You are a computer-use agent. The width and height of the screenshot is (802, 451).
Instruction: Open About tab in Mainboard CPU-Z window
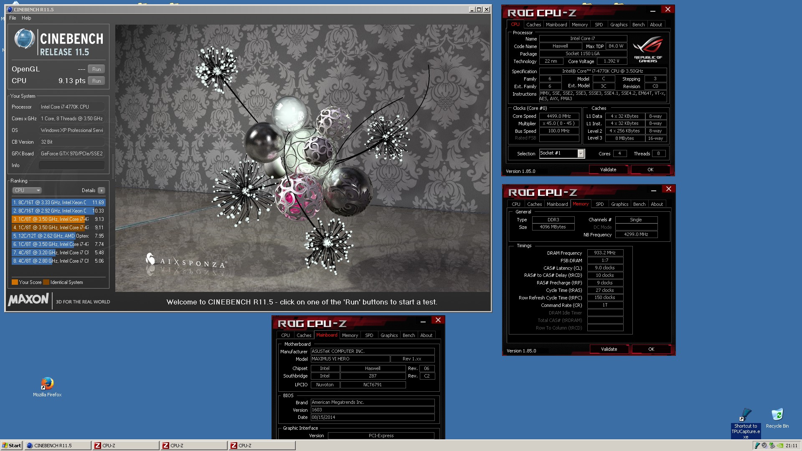pos(426,335)
